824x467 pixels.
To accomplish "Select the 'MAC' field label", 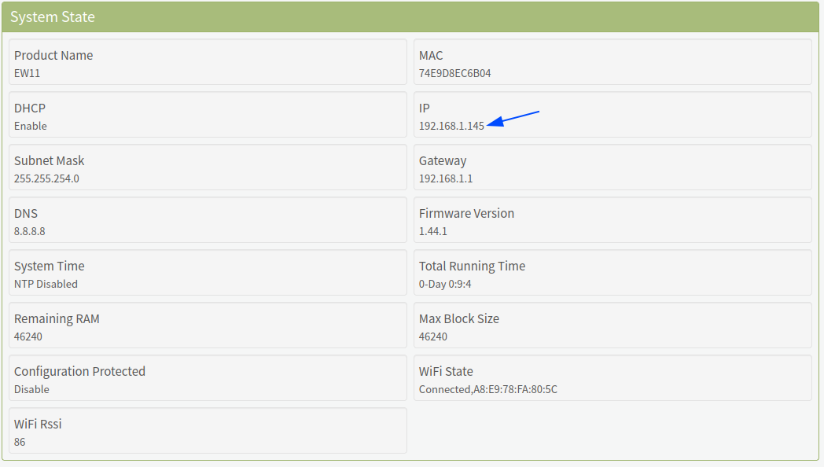I will (x=431, y=55).
